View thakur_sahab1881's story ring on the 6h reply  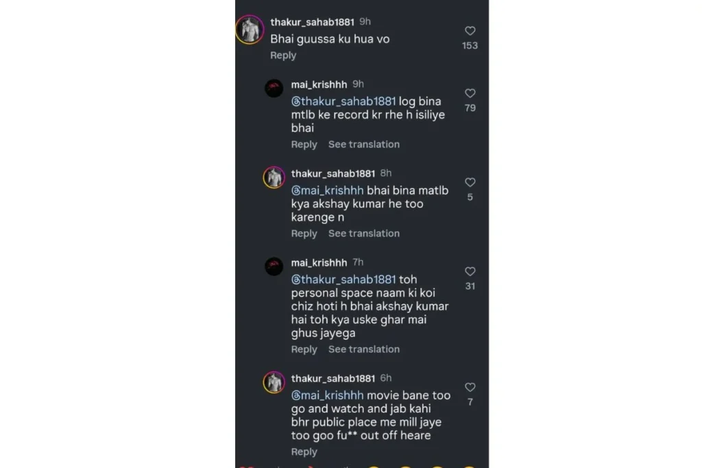pyautogui.click(x=274, y=382)
